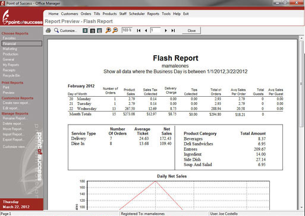This screenshot has width=305, height=216.
Task: Click the Marketing report category
Action: [x=10, y=49]
